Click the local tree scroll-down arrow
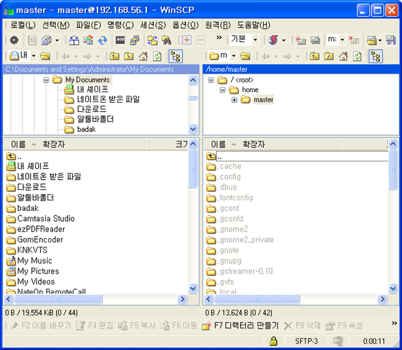The height and width of the screenshot is (350, 402). point(193,128)
